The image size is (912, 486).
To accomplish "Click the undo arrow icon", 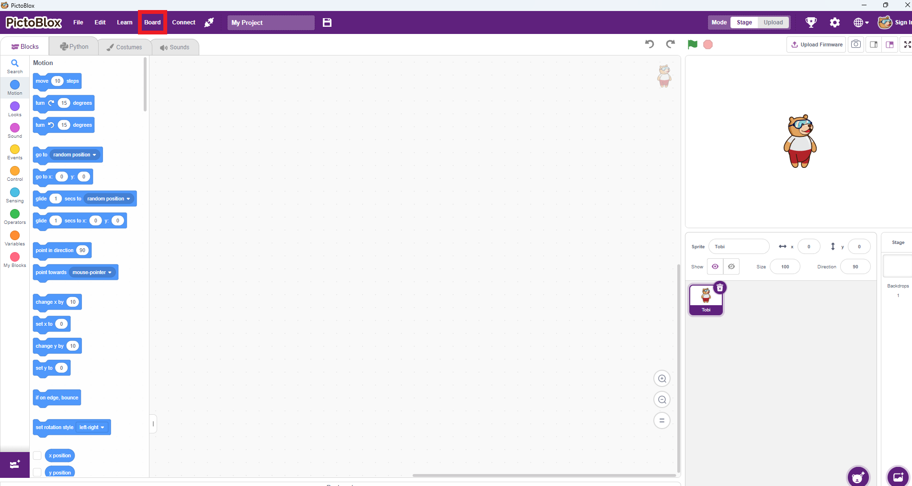I will coord(650,44).
